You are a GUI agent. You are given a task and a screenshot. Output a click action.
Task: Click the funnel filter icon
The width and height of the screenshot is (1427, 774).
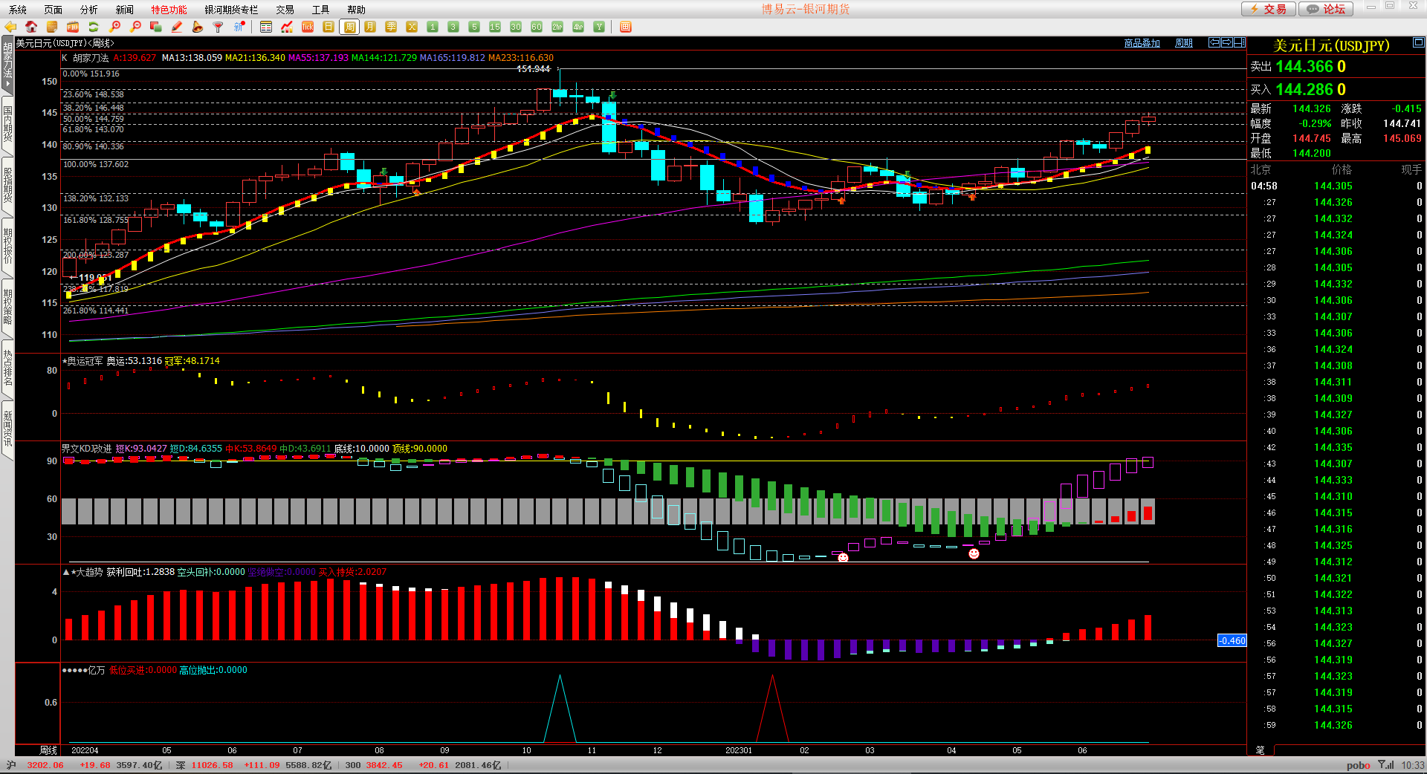pos(218,27)
